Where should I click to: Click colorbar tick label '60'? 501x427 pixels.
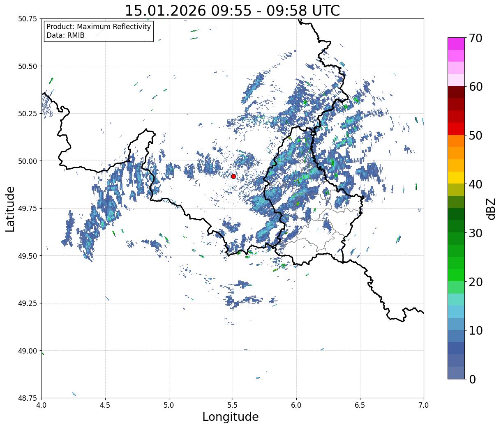click(x=476, y=87)
